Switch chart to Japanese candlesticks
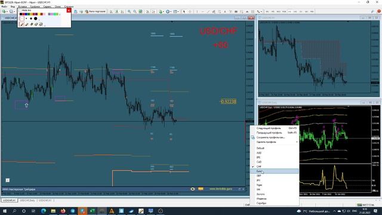The image size is (382, 215). point(117,11)
